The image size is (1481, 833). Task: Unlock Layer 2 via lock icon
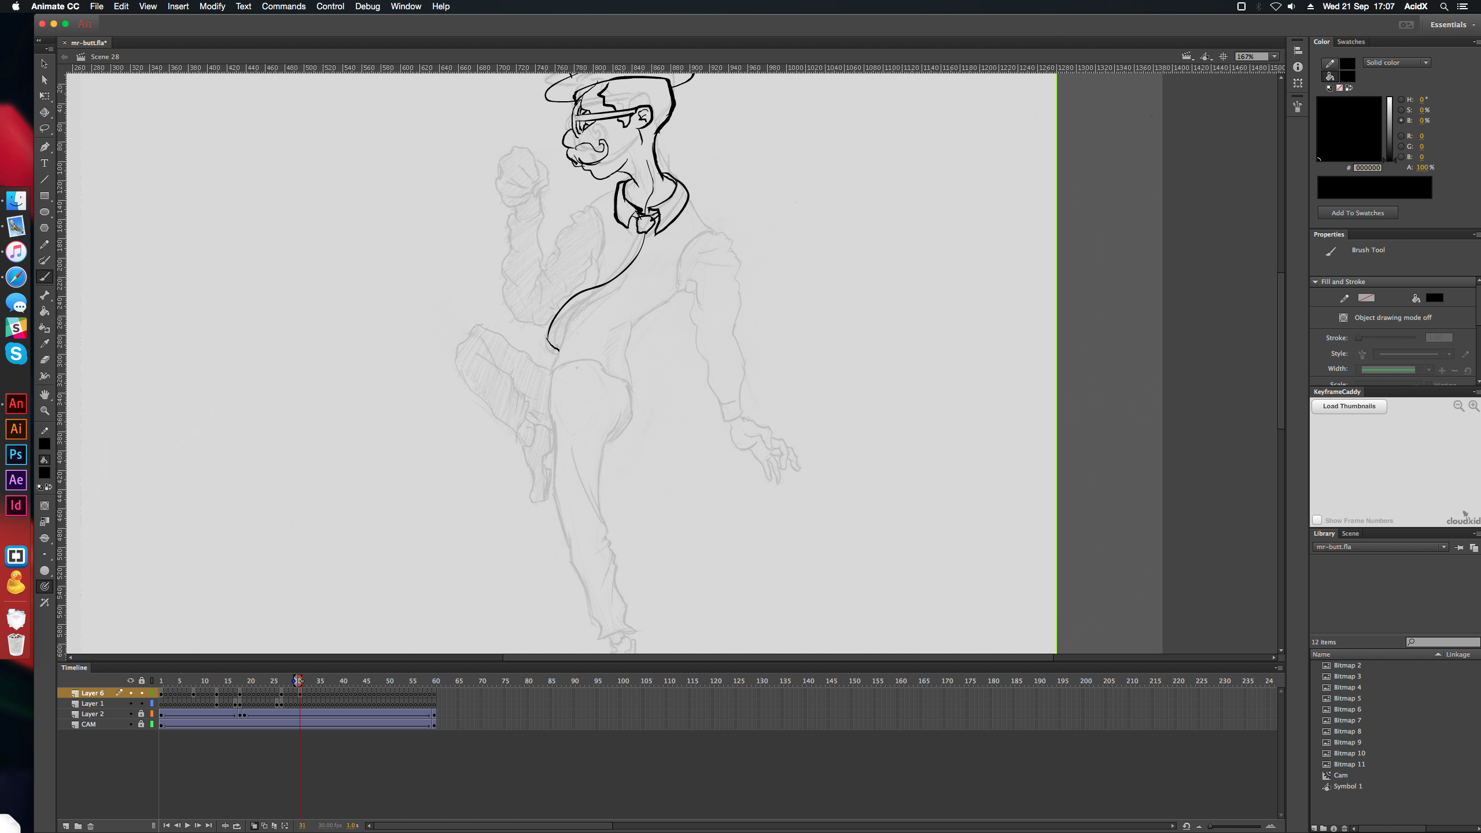pyautogui.click(x=141, y=714)
